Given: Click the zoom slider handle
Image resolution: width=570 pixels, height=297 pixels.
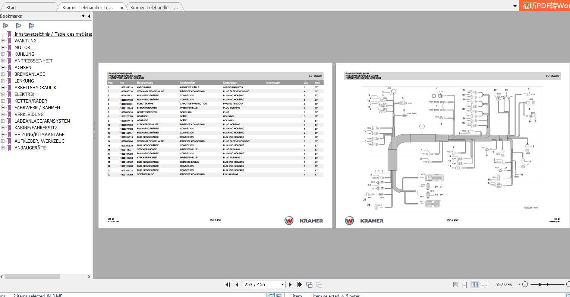Looking at the screenshot, I should pyautogui.click(x=539, y=284).
